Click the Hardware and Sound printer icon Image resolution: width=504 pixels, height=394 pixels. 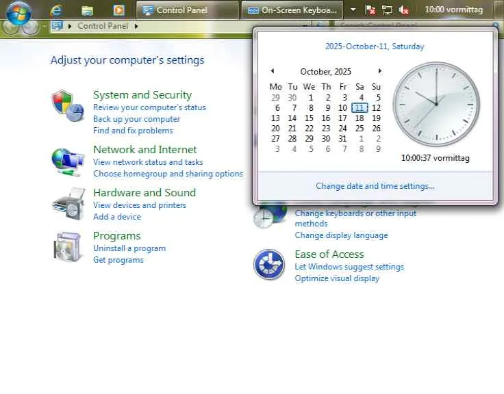[x=68, y=204]
